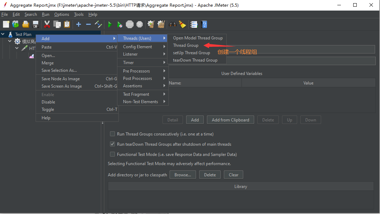Click Add from Clipboard button

pos(231,120)
